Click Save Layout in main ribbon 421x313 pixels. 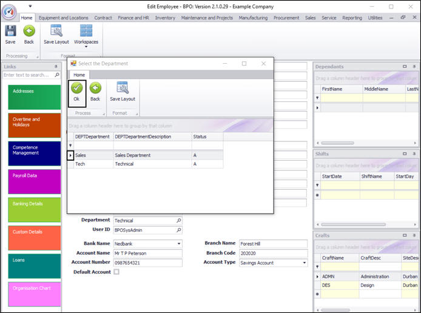(56, 35)
